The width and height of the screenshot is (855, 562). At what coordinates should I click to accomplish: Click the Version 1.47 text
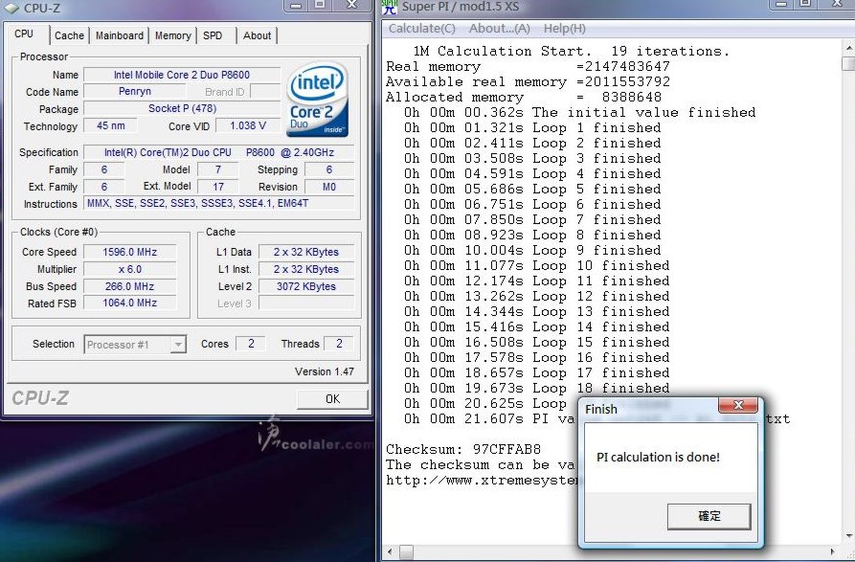click(325, 371)
